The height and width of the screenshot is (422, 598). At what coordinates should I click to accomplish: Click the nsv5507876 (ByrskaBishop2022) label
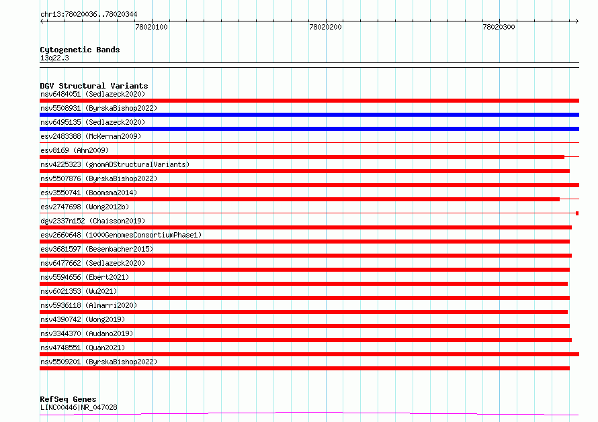coord(99,178)
